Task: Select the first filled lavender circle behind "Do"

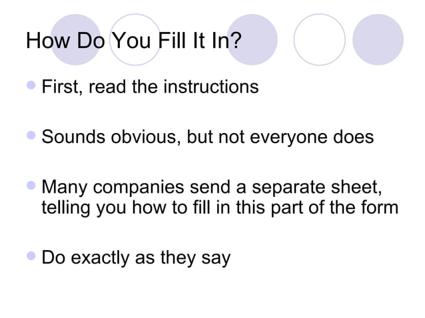Action: pos(76,39)
